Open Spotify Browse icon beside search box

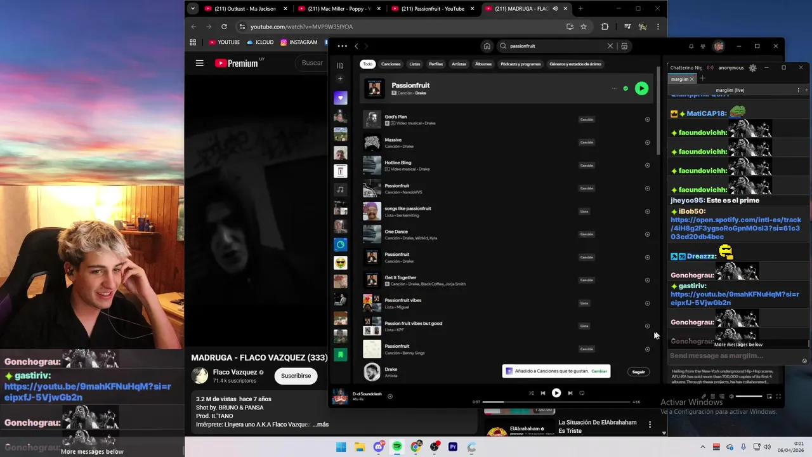pyautogui.click(x=624, y=46)
